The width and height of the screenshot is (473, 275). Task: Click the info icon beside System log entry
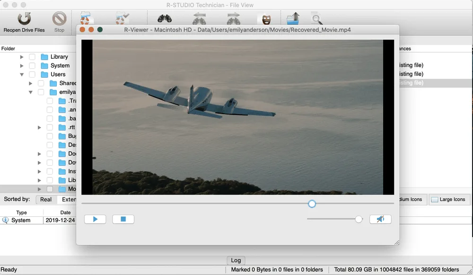point(5,220)
